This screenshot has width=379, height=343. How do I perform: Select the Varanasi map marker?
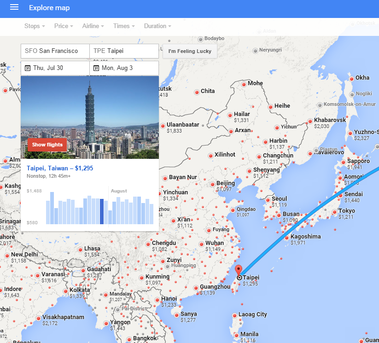[x=37, y=276]
